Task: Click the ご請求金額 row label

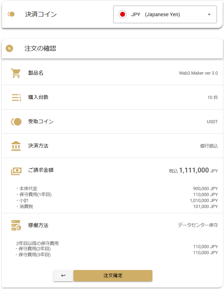Action: [x=41, y=170]
